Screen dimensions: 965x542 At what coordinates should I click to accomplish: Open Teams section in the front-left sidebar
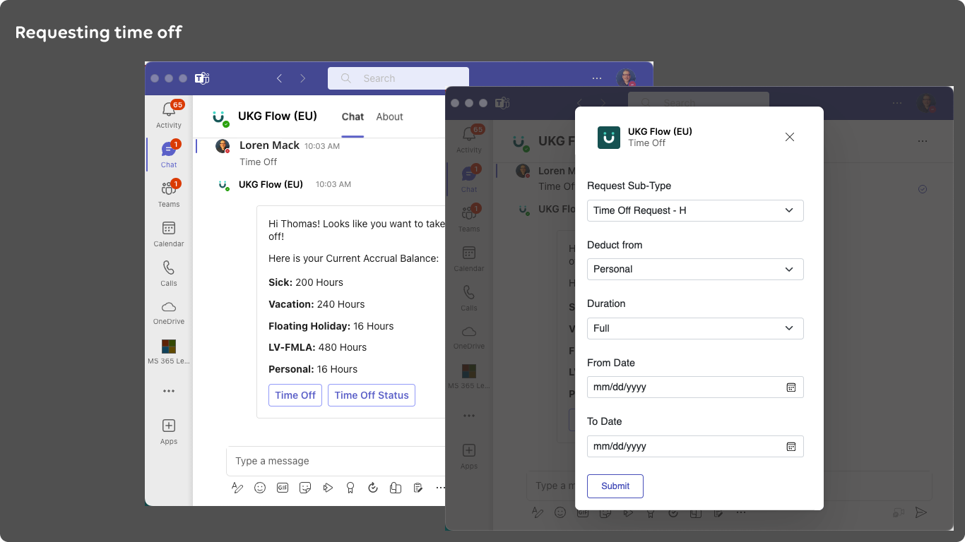(169, 194)
